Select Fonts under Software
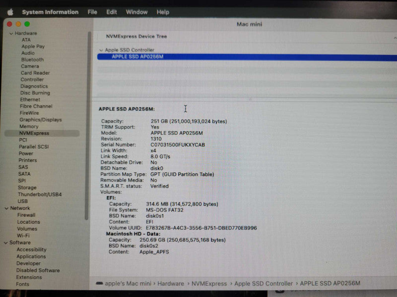This screenshot has height=297, width=397. 22,284
